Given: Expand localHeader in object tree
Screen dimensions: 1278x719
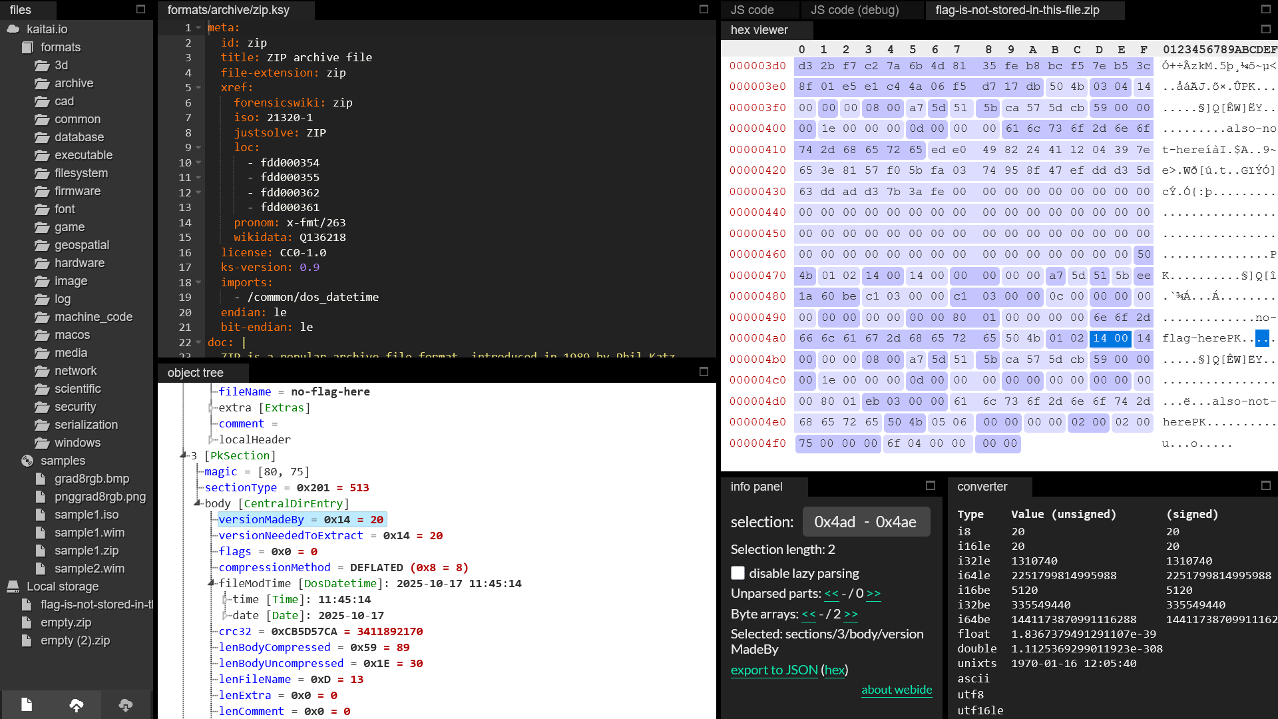Looking at the screenshot, I should pos(212,439).
